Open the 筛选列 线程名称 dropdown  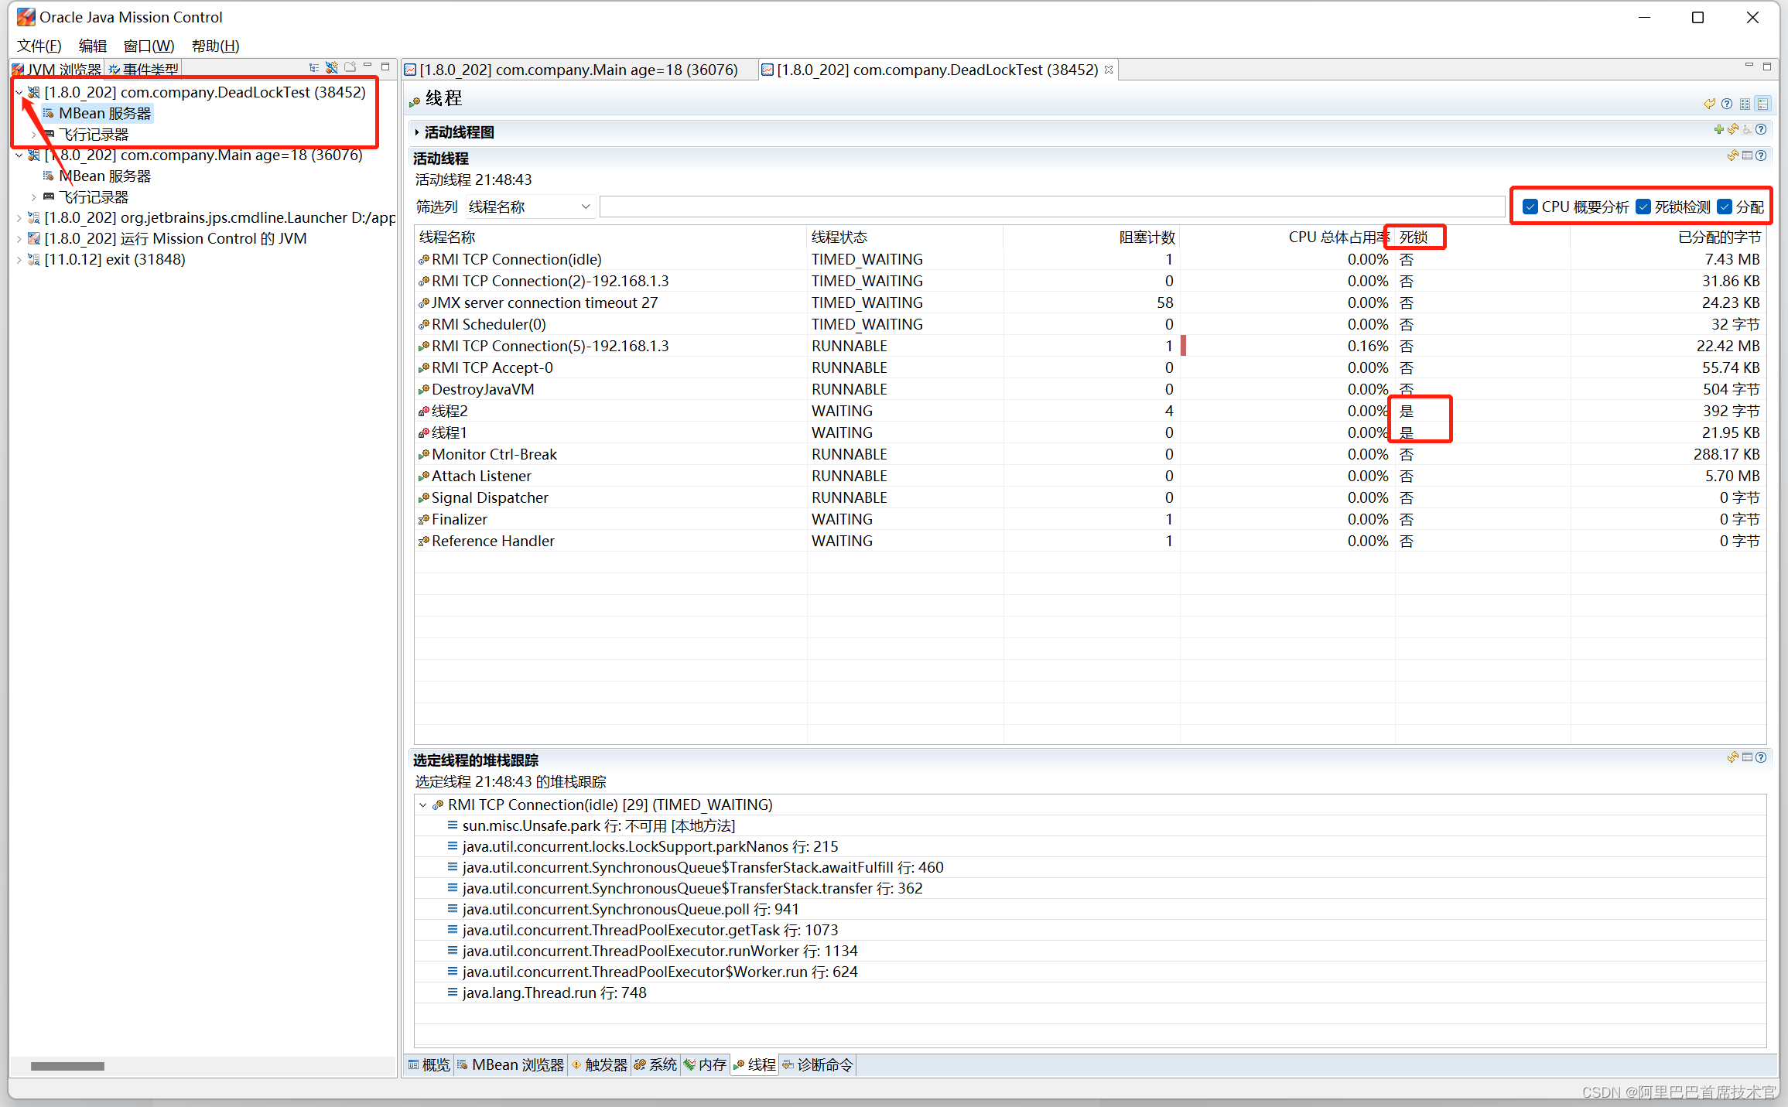point(530,207)
